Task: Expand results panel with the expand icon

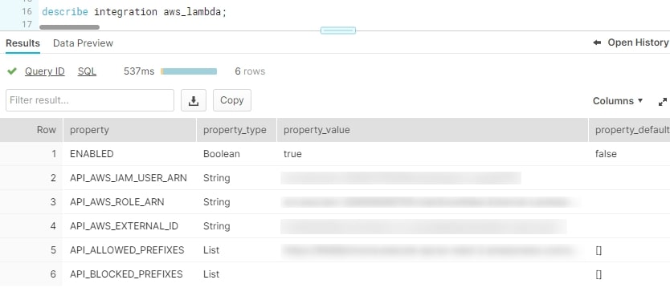Action: (662, 102)
